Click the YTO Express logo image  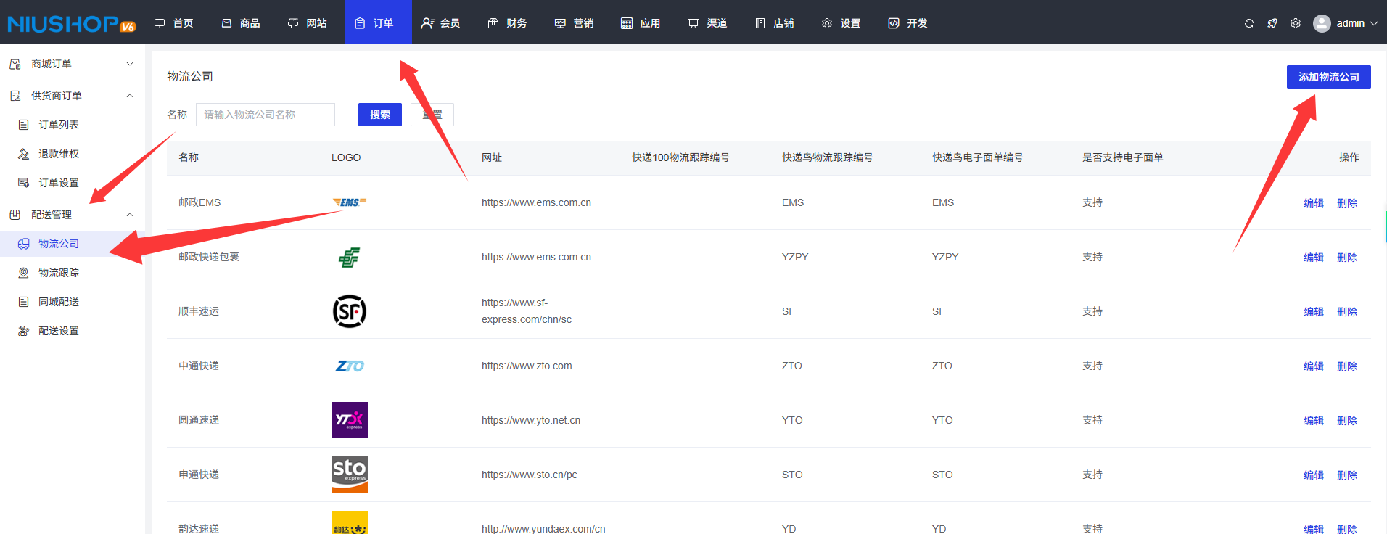(349, 420)
